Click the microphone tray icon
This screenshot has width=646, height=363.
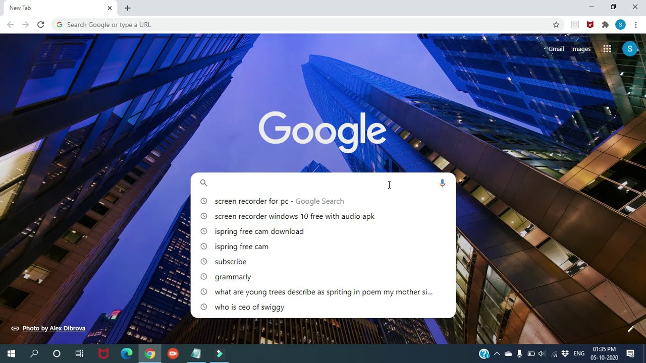519,353
